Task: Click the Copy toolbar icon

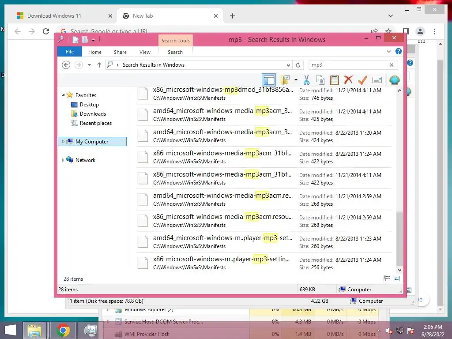Action: pyautogui.click(x=320, y=80)
